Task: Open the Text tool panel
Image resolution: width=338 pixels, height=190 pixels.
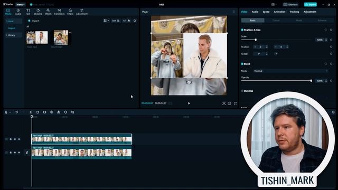Action: (x=28, y=12)
